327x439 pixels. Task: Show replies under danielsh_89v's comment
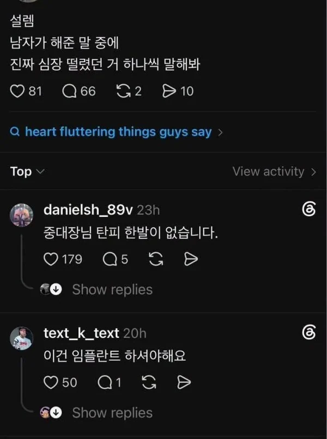coord(112,289)
